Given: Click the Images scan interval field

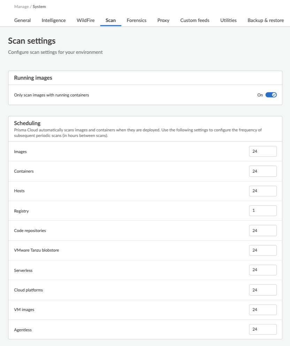Looking at the screenshot, I should click(x=263, y=152).
